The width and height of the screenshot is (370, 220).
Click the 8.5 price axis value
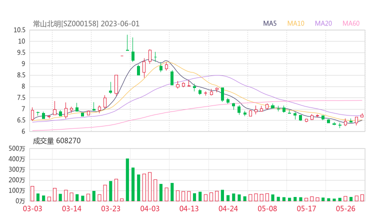click(21, 75)
